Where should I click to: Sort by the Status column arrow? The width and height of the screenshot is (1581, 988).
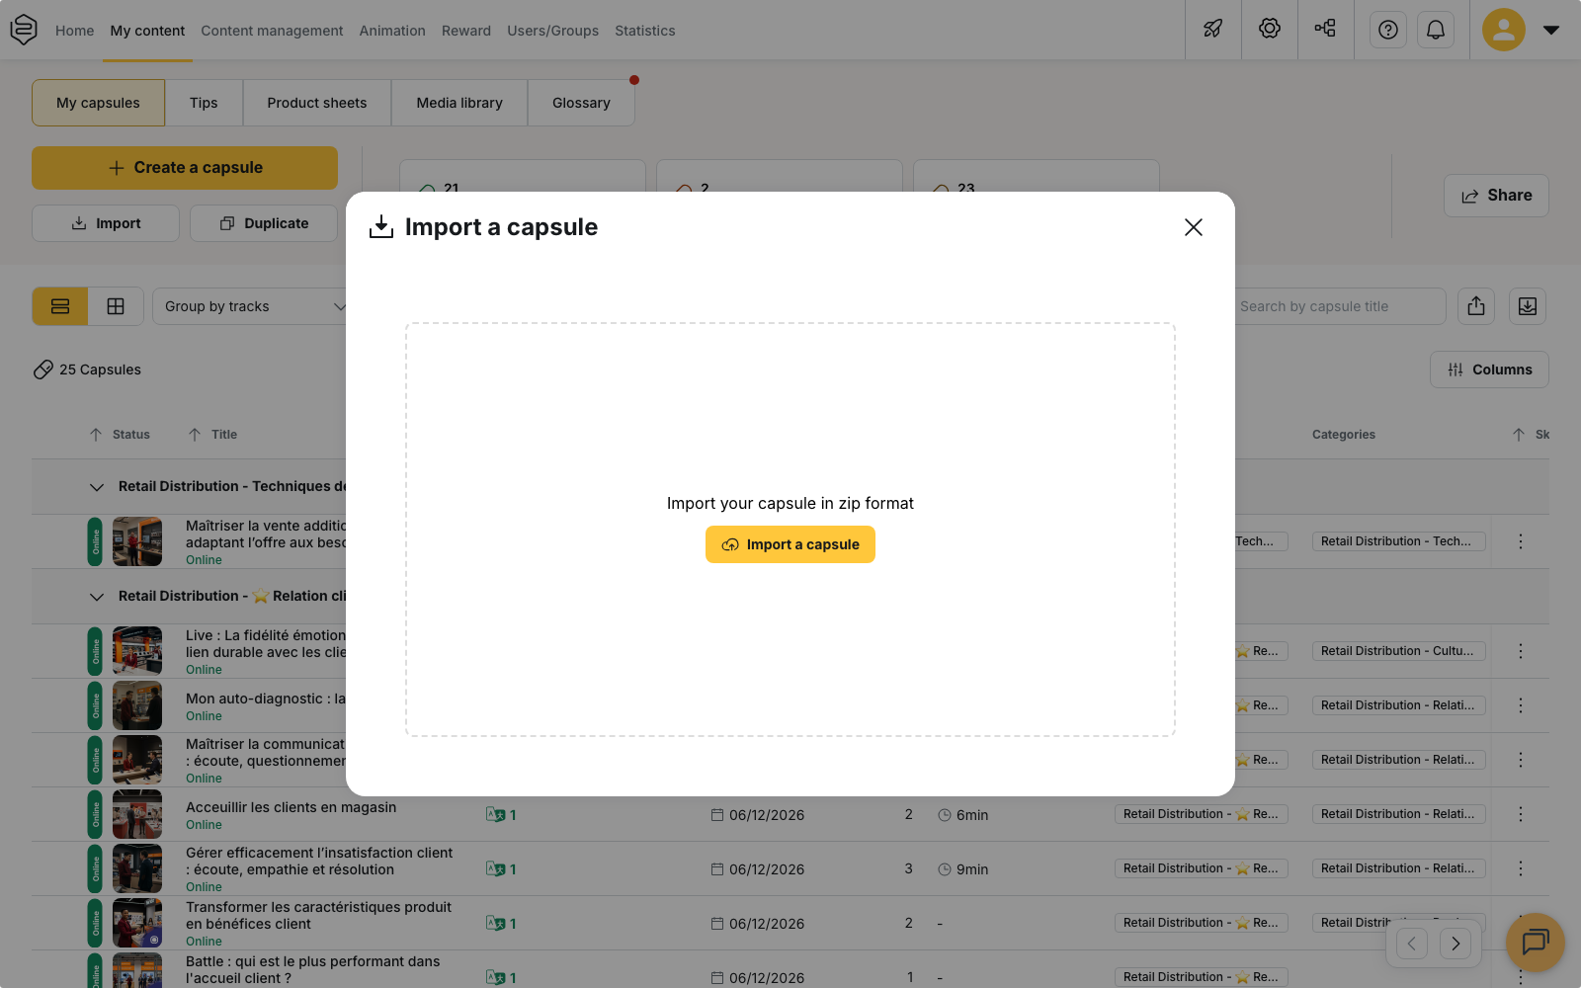pos(96,435)
